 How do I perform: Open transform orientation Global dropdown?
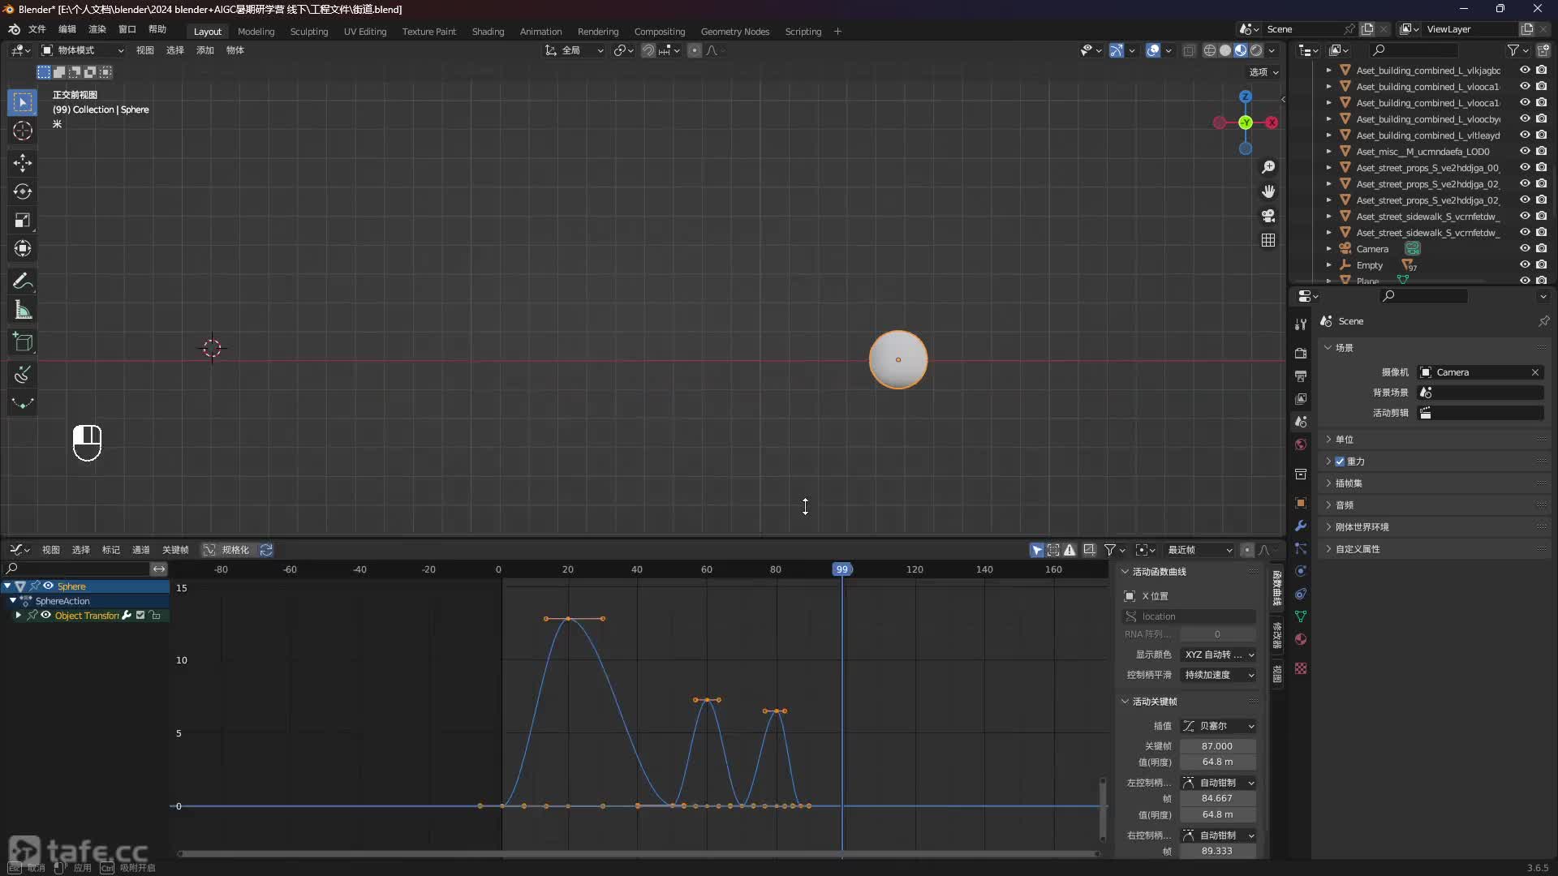tap(575, 50)
